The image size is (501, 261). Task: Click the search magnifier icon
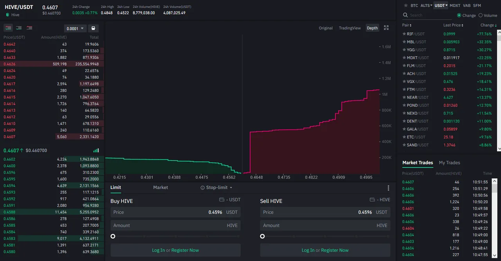click(x=405, y=15)
